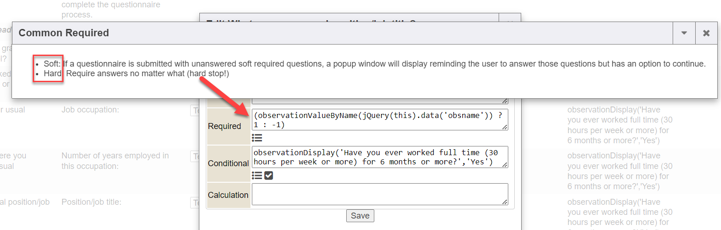Grab the Calculation text area resize handle
The image size is (721, 230).
tap(505, 202)
